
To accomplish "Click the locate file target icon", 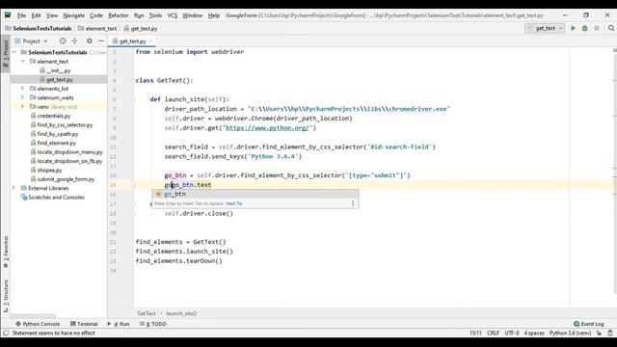I will coord(63,40).
